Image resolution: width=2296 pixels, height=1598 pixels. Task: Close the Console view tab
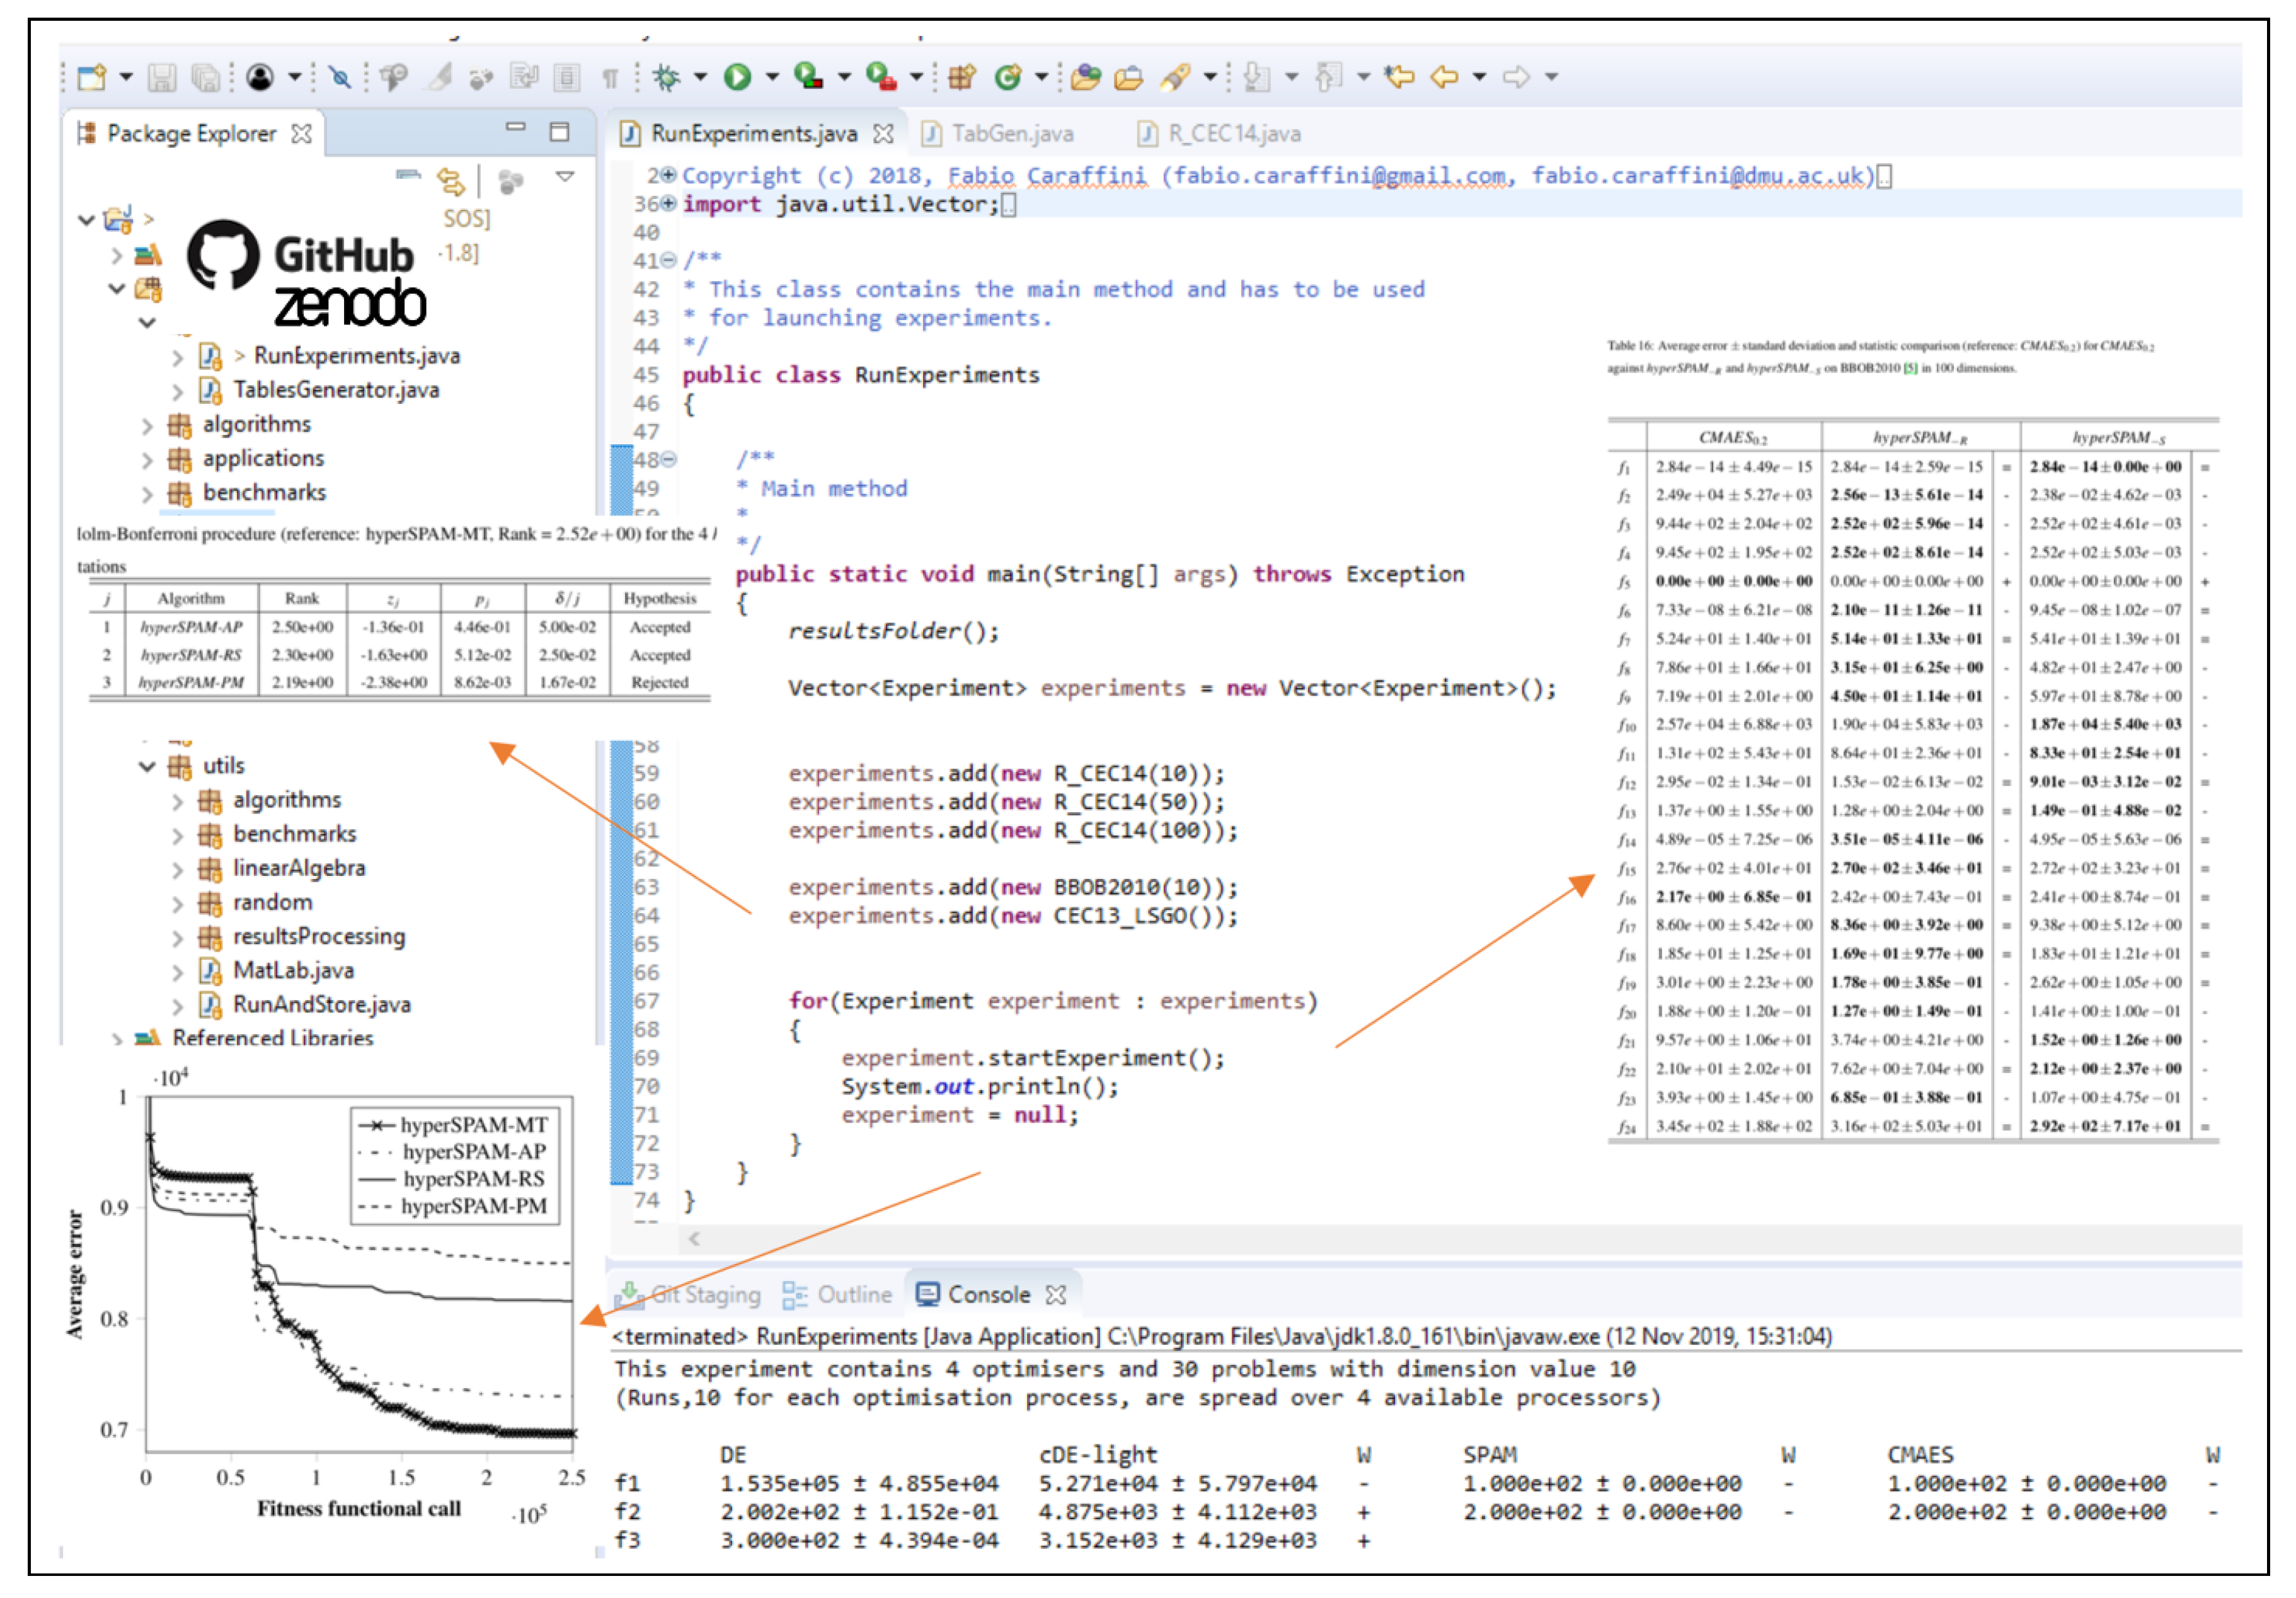(x=1056, y=1295)
